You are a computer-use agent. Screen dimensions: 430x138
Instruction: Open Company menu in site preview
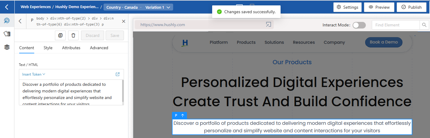[334, 42]
